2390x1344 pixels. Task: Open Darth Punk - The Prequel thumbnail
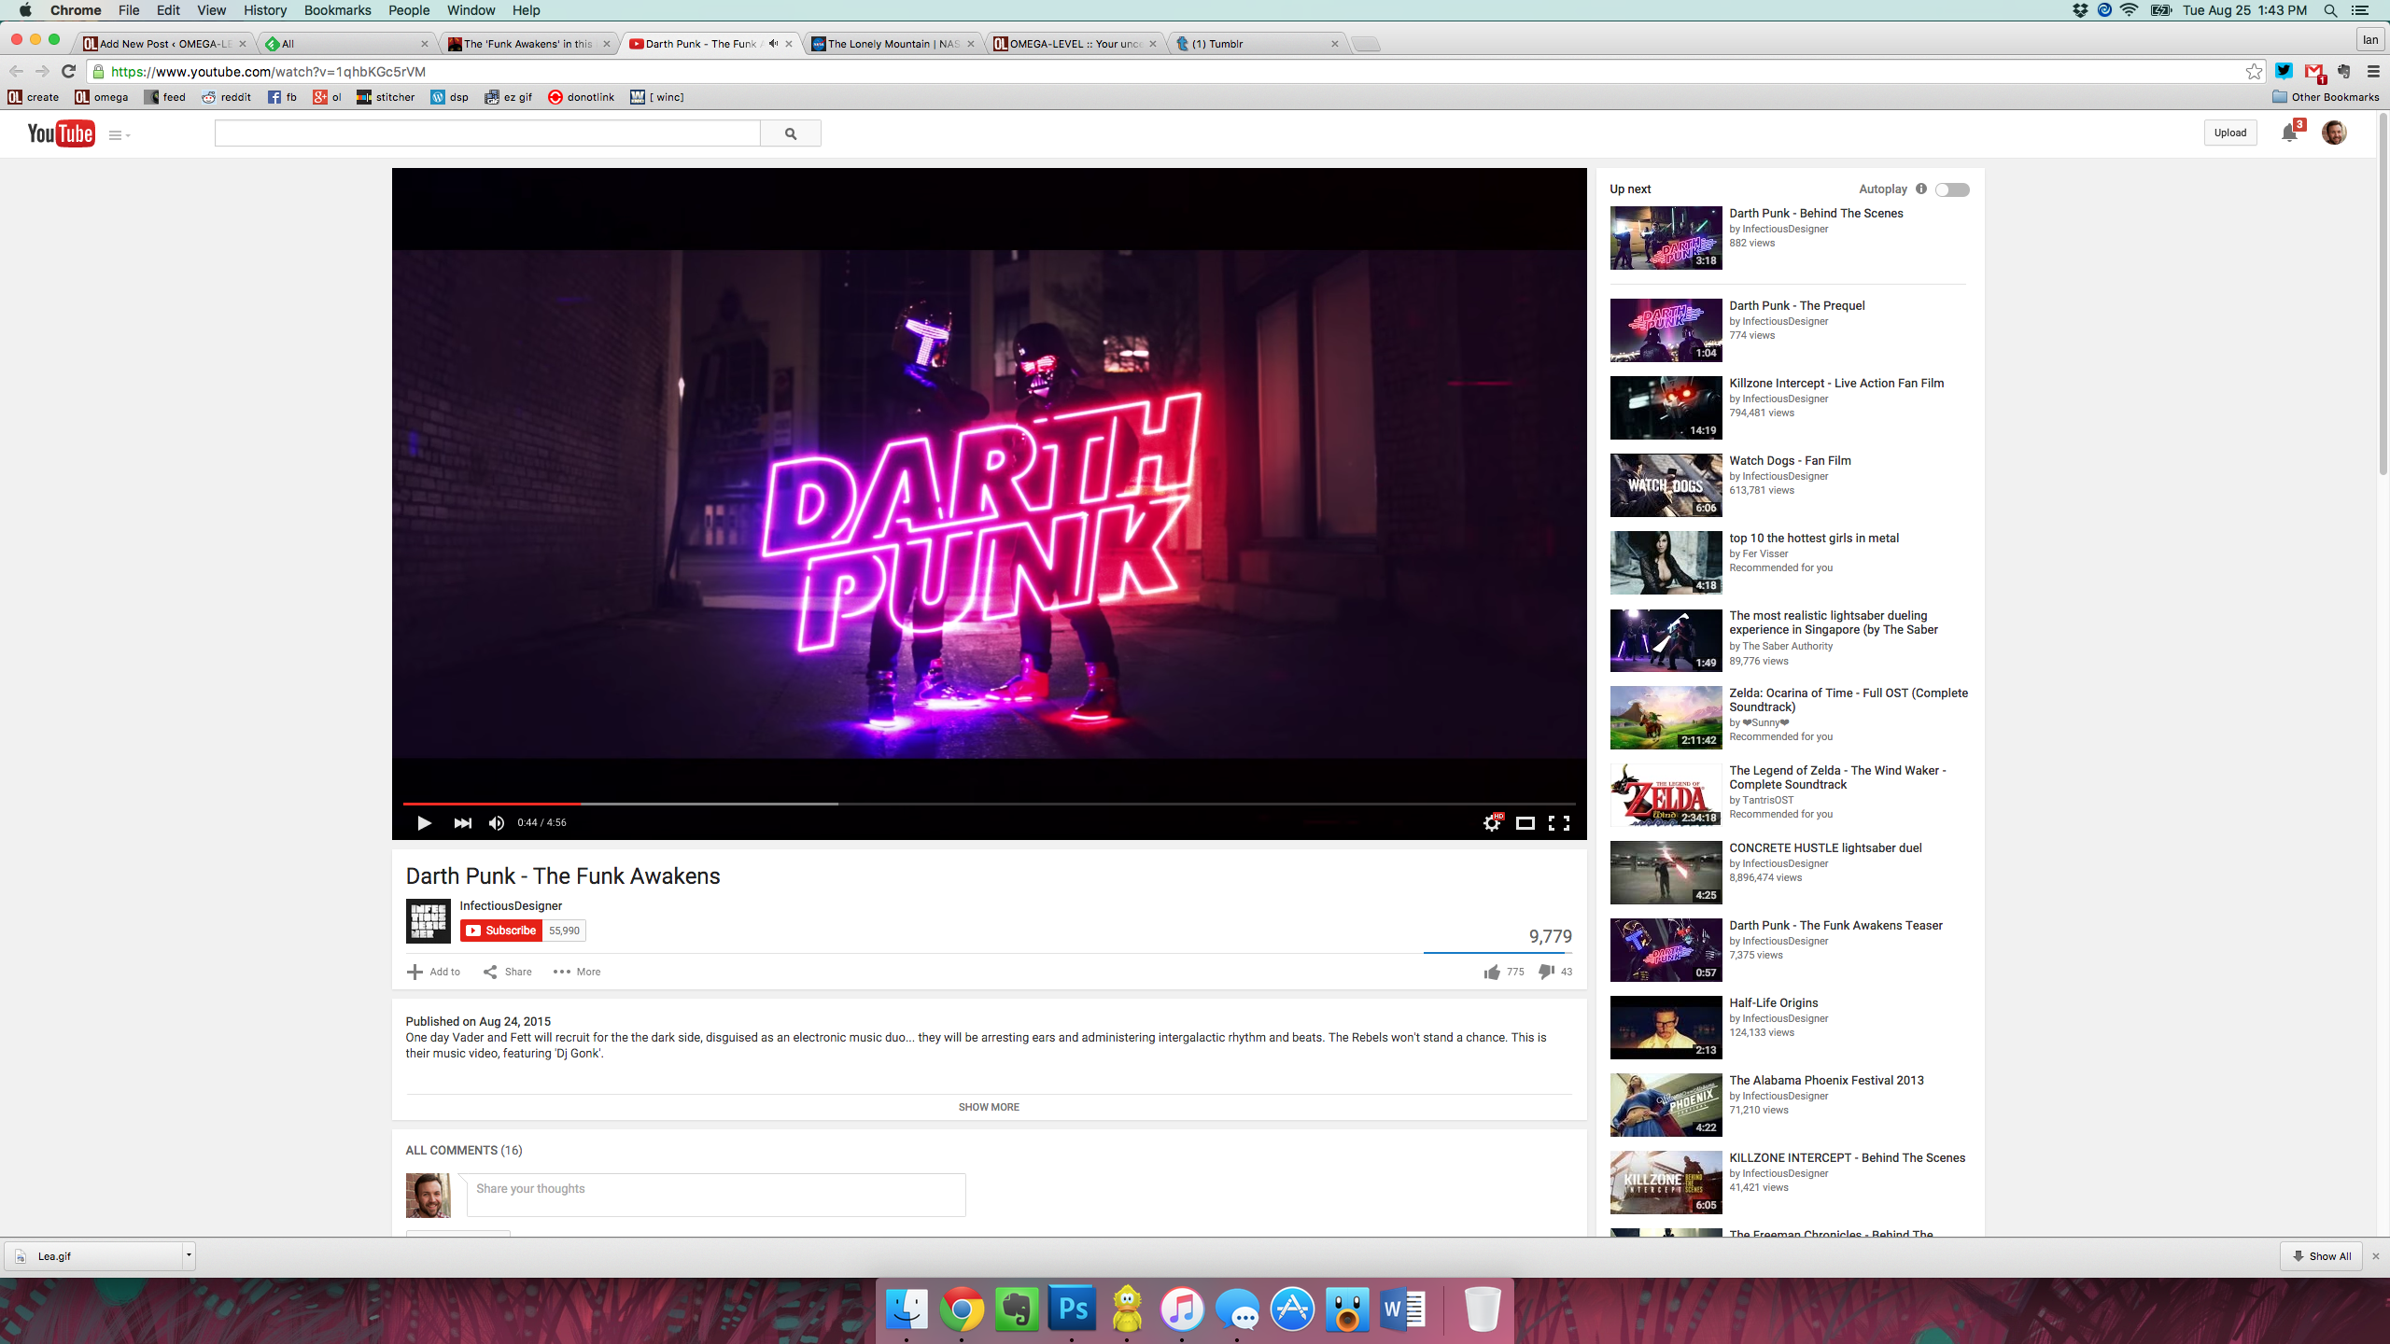pyautogui.click(x=1666, y=329)
